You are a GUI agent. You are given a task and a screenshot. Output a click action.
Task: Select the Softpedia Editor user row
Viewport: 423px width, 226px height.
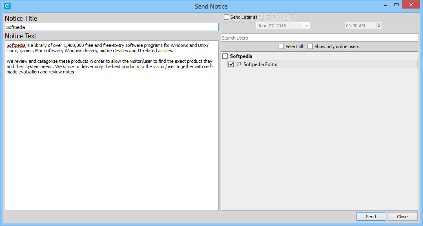(x=322, y=64)
